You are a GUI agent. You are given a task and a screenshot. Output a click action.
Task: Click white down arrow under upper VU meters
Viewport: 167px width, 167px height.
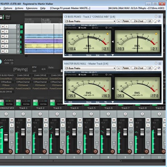click(x=113, y=55)
